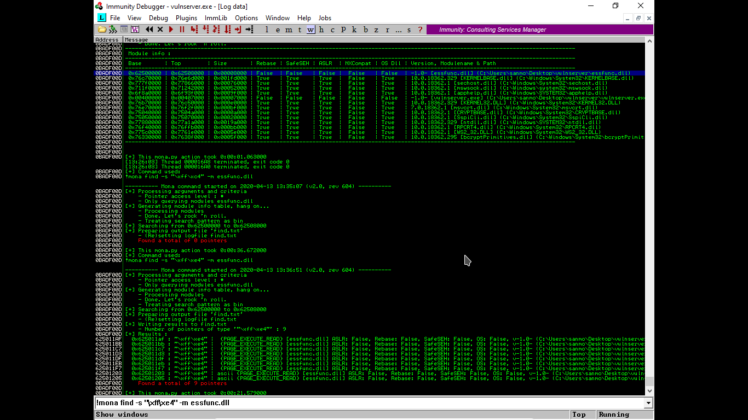Restore down the inner Log data window

tap(638, 18)
